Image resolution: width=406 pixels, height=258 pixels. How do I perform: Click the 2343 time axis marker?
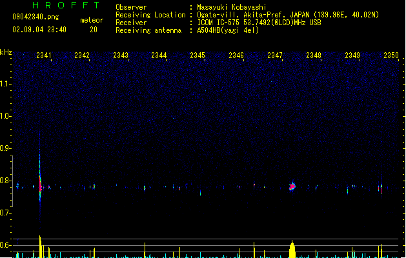pyautogui.click(x=121, y=55)
